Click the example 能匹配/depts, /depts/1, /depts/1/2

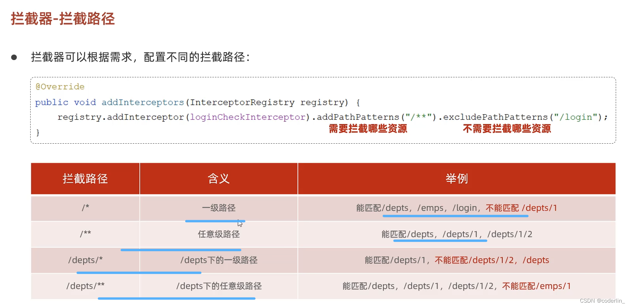point(457,234)
